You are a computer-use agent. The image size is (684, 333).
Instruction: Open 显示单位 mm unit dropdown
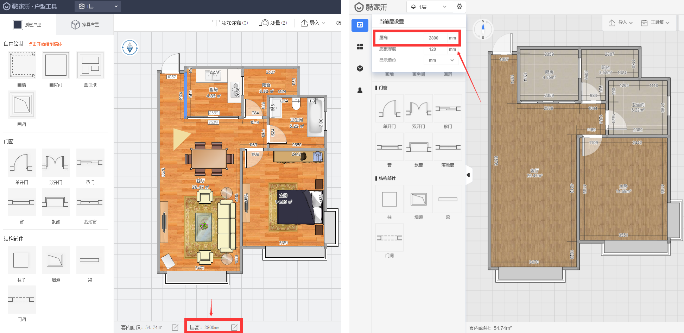click(441, 60)
